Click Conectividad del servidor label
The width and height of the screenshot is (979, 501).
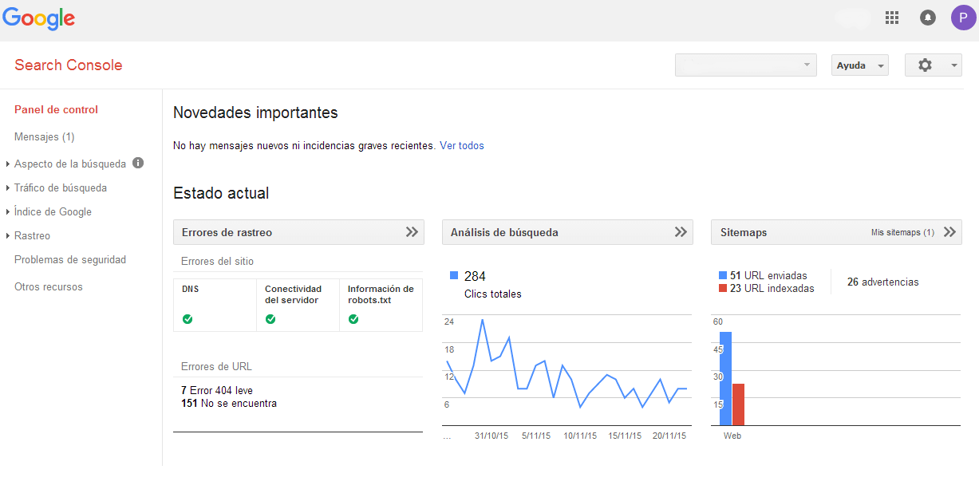[x=293, y=294]
